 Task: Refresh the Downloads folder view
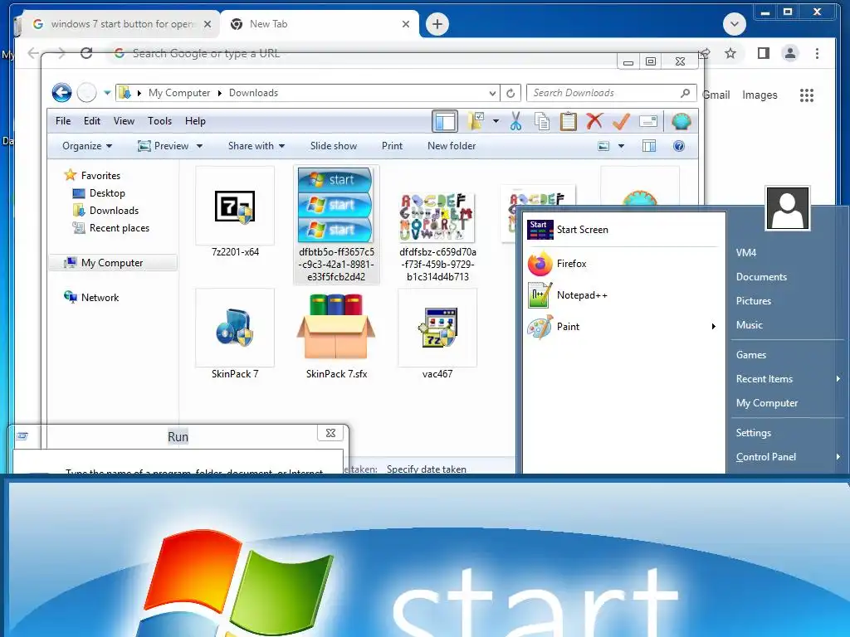[510, 93]
